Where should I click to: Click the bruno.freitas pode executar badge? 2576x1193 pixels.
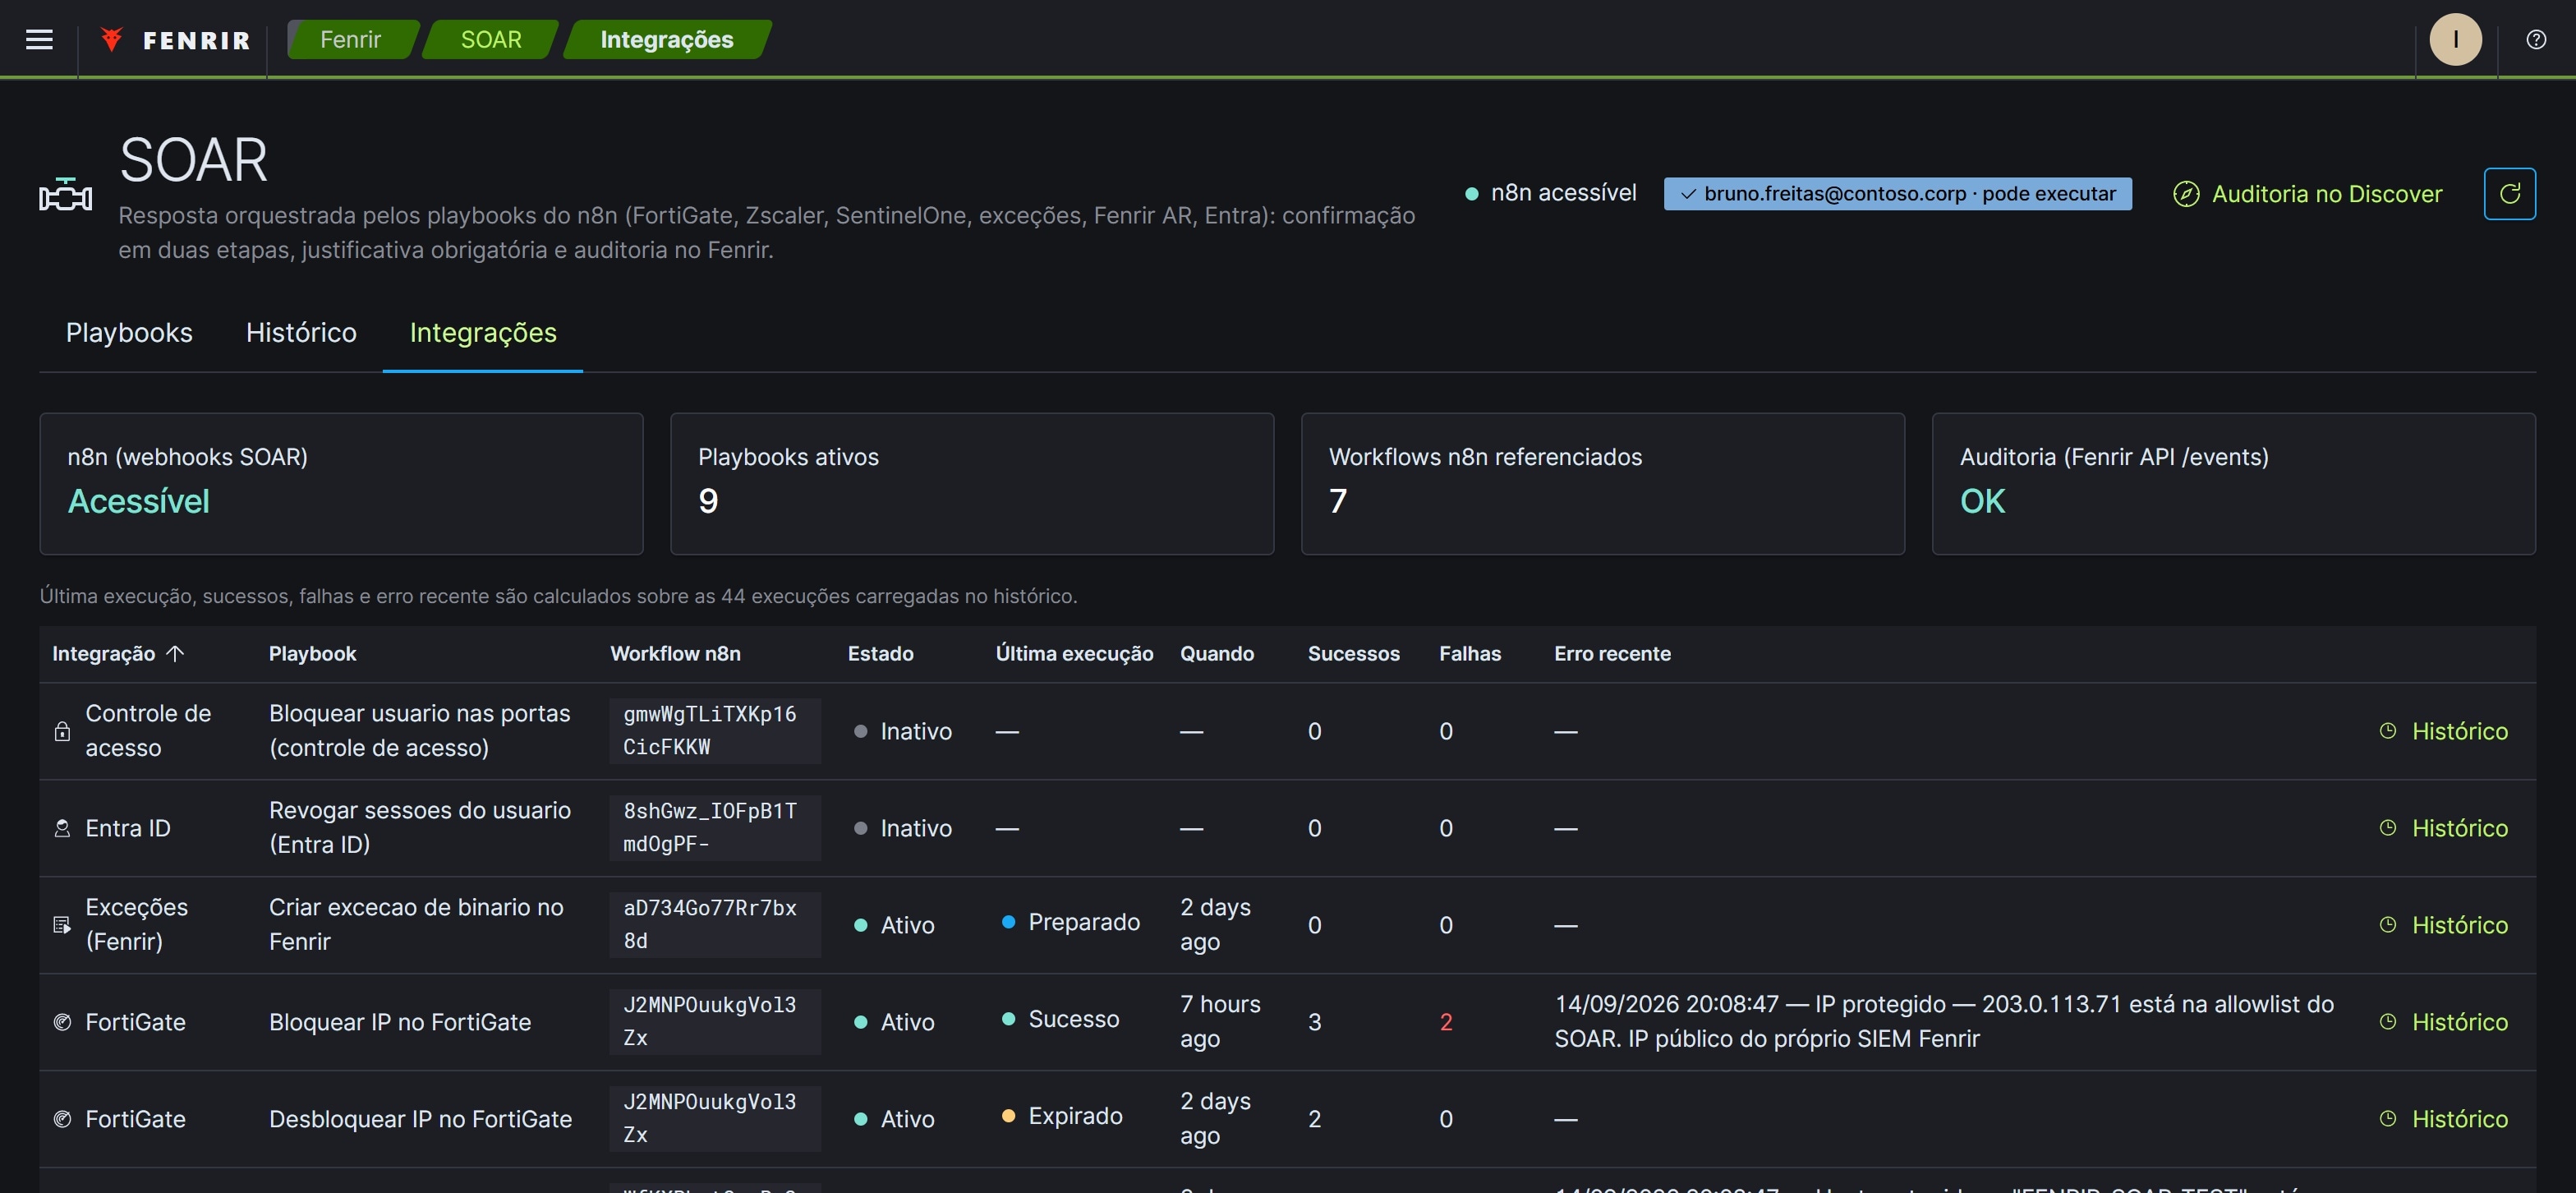tap(1897, 194)
